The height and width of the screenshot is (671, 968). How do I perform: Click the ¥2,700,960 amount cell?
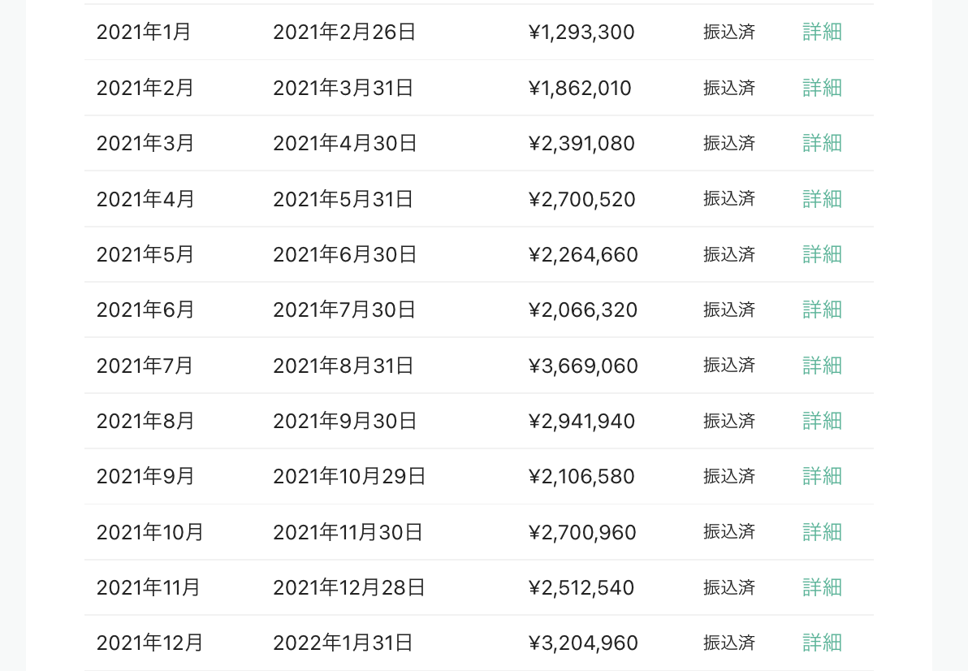(x=582, y=532)
